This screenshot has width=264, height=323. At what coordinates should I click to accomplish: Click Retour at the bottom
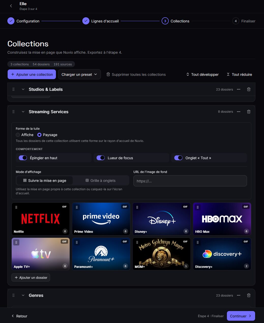[19, 316]
